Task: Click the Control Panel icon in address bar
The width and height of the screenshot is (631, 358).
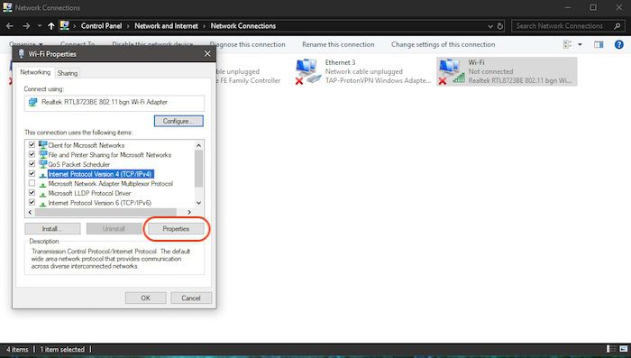Action: coord(64,26)
